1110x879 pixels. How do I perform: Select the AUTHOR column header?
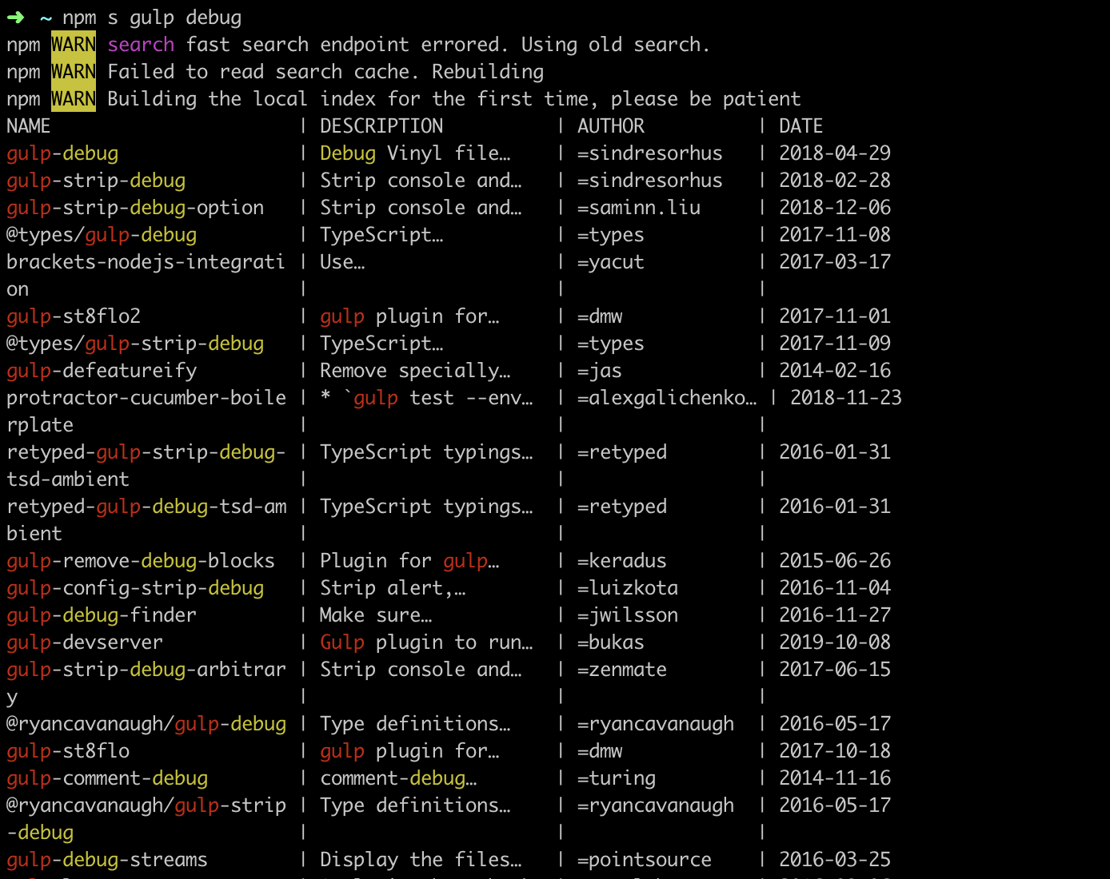coord(610,125)
